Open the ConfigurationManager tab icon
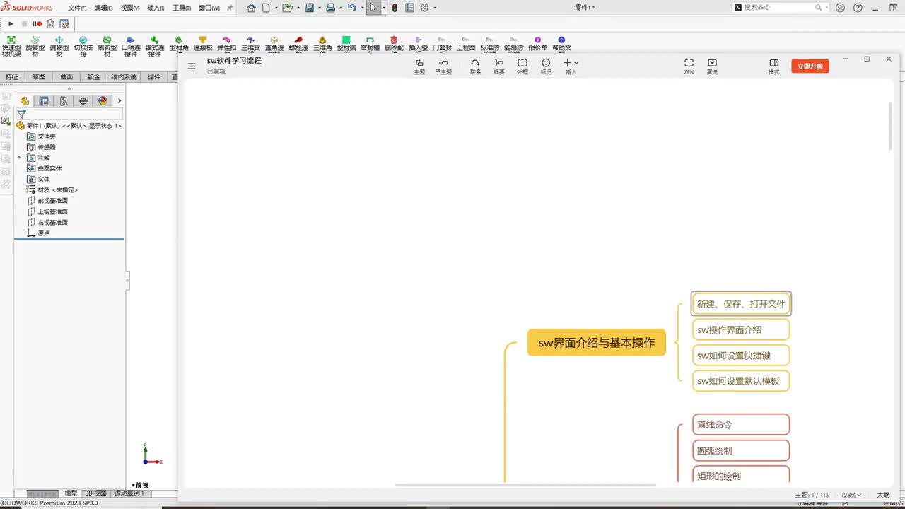Image resolution: width=905 pixels, height=509 pixels. click(64, 101)
